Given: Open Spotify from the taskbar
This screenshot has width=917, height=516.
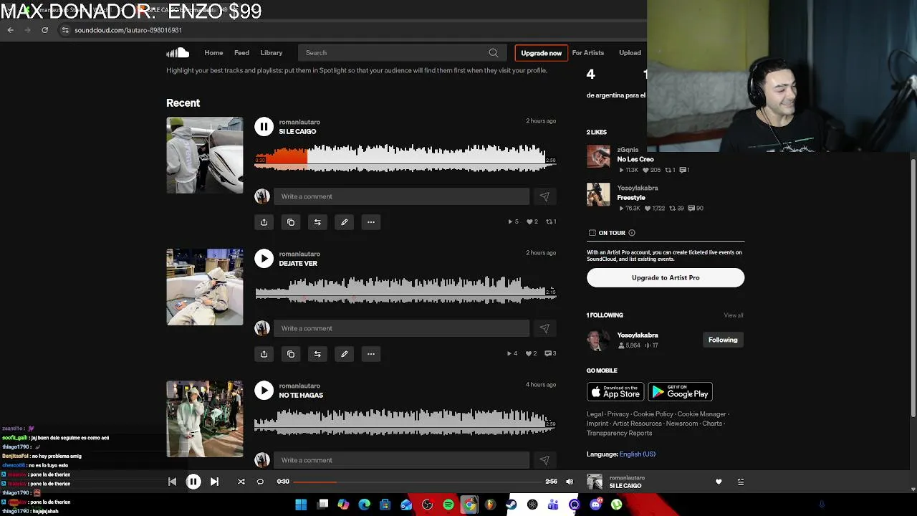Looking at the screenshot, I should tap(448, 505).
